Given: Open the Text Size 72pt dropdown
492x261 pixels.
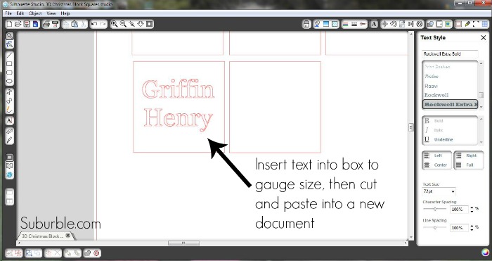Looking at the screenshot, I should (x=439, y=191).
